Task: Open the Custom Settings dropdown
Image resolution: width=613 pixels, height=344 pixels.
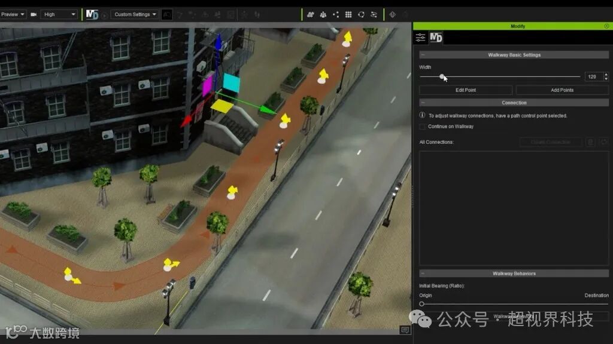Action: click(x=135, y=14)
